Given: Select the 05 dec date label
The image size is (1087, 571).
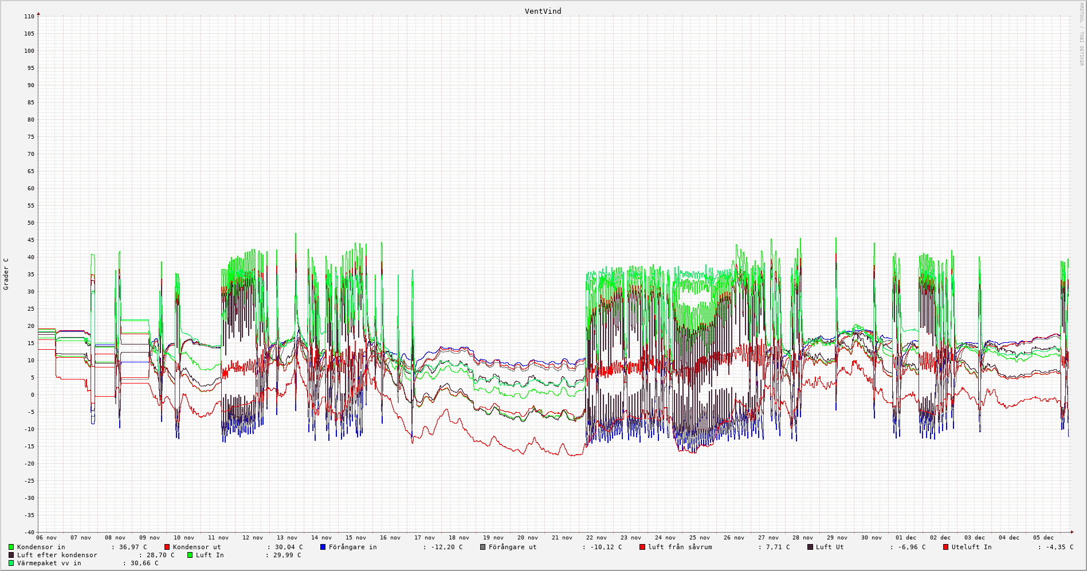Looking at the screenshot, I should coord(1043,538).
